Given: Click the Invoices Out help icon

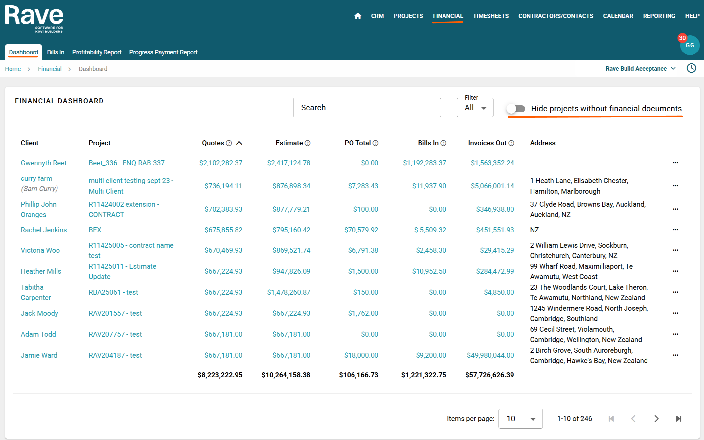Looking at the screenshot, I should tap(511, 143).
